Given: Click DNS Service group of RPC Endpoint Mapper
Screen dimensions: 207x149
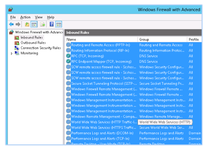Looking at the screenshot, I should coord(148,62).
